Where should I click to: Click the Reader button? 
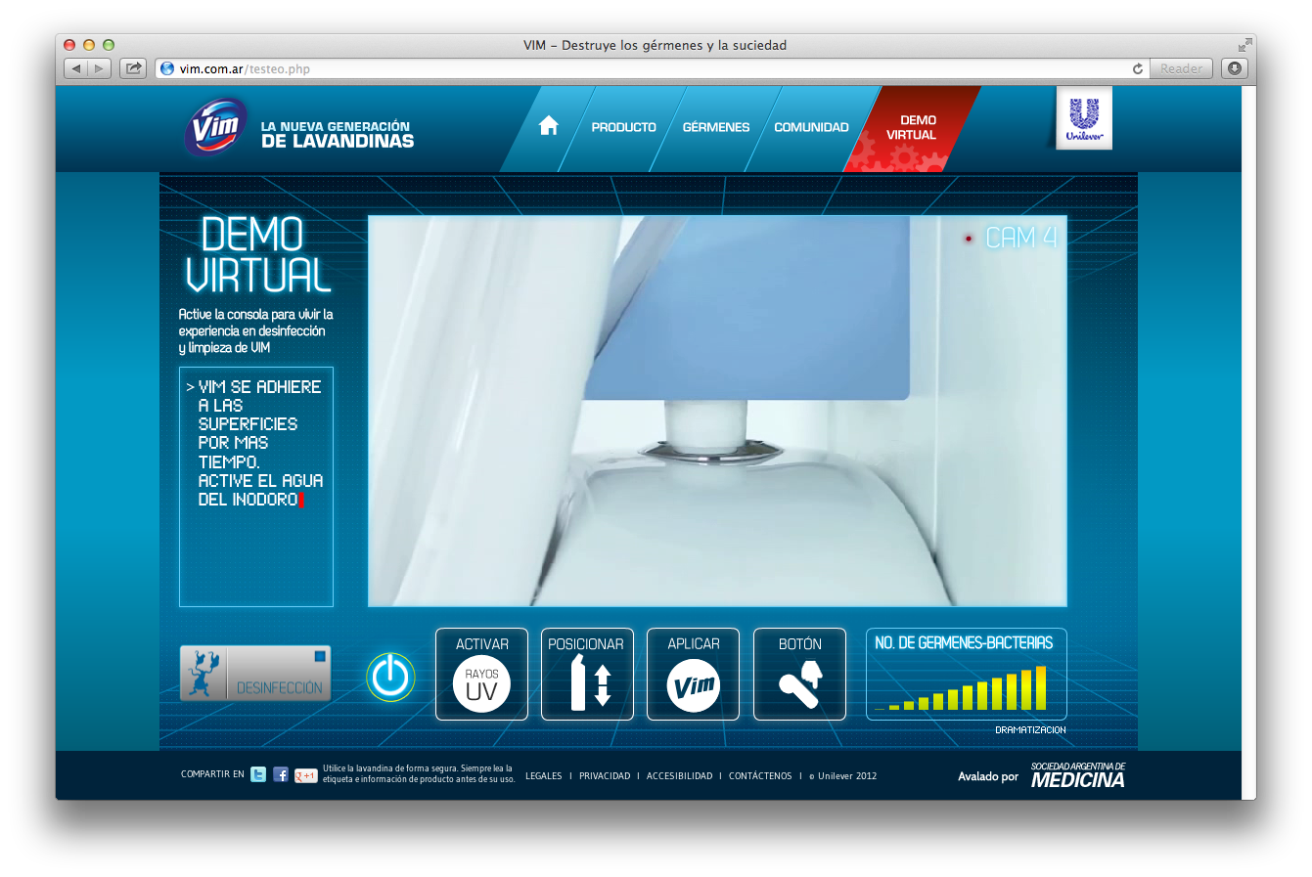1182,68
